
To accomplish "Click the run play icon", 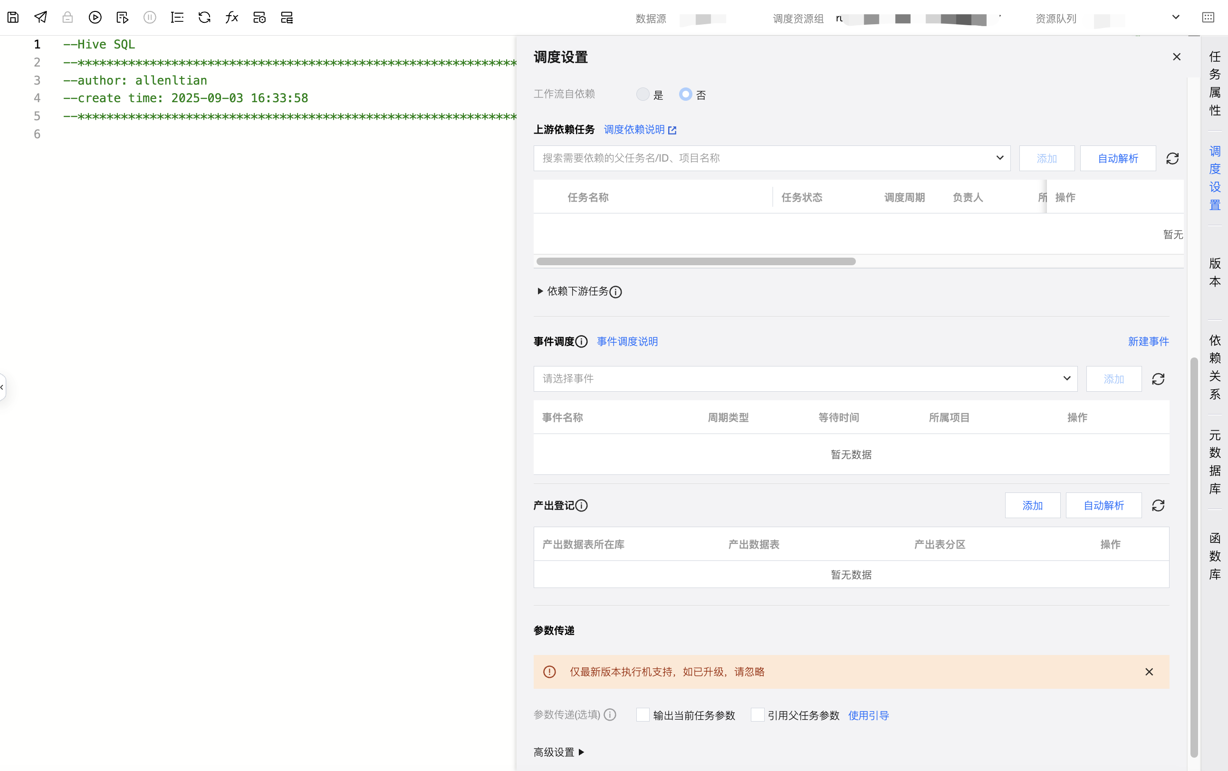I will [x=95, y=17].
